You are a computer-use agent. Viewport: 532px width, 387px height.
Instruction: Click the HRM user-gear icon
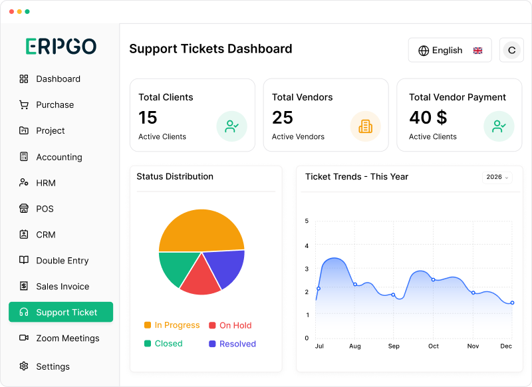coord(24,182)
